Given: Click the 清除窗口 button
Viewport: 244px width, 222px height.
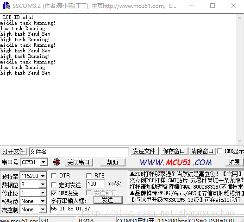Looking at the screenshot, I should (203, 151).
